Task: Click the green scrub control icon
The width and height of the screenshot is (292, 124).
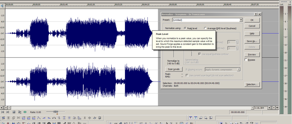Action: tap(25, 112)
